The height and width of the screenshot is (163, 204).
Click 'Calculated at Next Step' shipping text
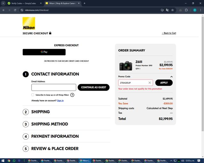point(160,108)
